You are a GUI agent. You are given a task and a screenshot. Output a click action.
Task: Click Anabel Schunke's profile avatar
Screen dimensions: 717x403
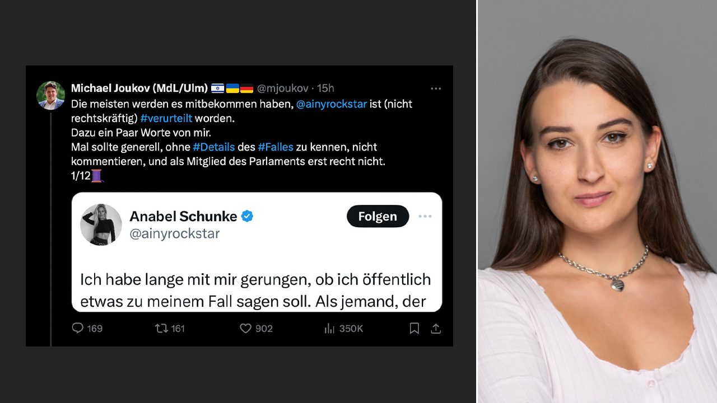101,224
